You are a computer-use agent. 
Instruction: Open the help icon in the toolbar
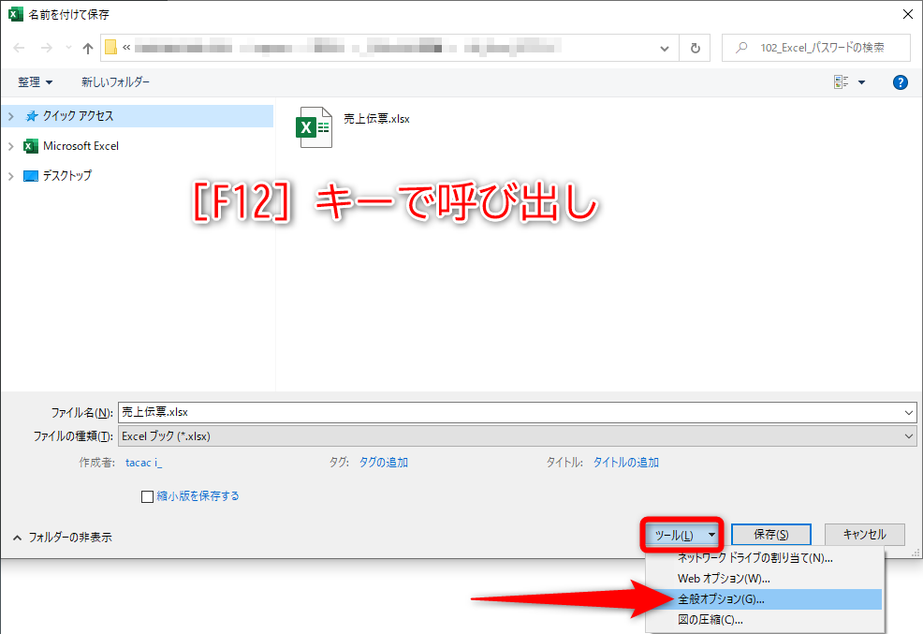[x=900, y=81]
